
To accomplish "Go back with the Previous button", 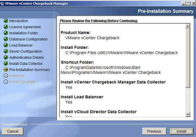I will [154, 131].
